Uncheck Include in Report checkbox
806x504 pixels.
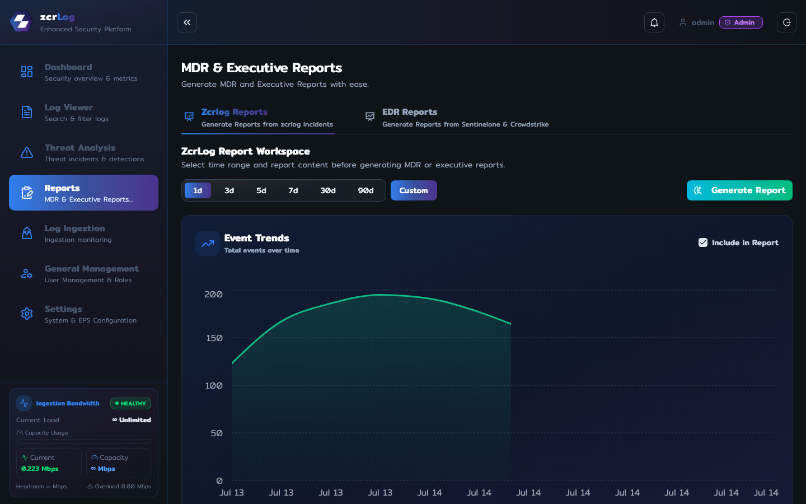[703, 242]
